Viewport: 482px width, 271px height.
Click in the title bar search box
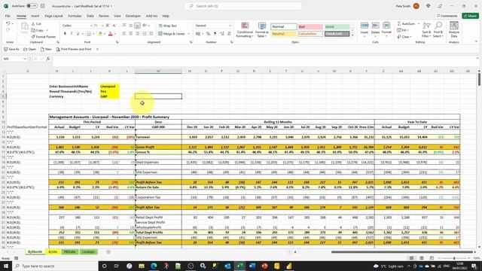(x=243, y=6)
